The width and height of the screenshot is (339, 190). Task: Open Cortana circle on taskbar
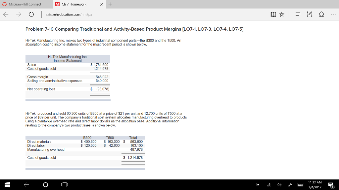45,185
